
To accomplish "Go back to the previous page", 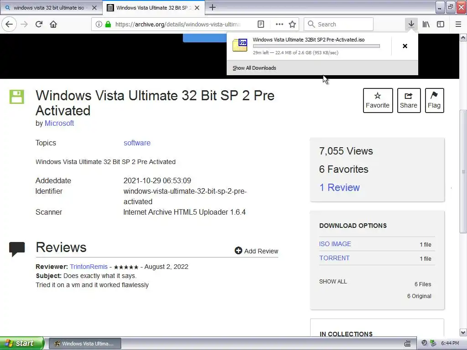I will pyautogui.click(x=9, y=24).
